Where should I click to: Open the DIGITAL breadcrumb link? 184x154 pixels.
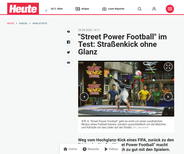tap(23, 23)
